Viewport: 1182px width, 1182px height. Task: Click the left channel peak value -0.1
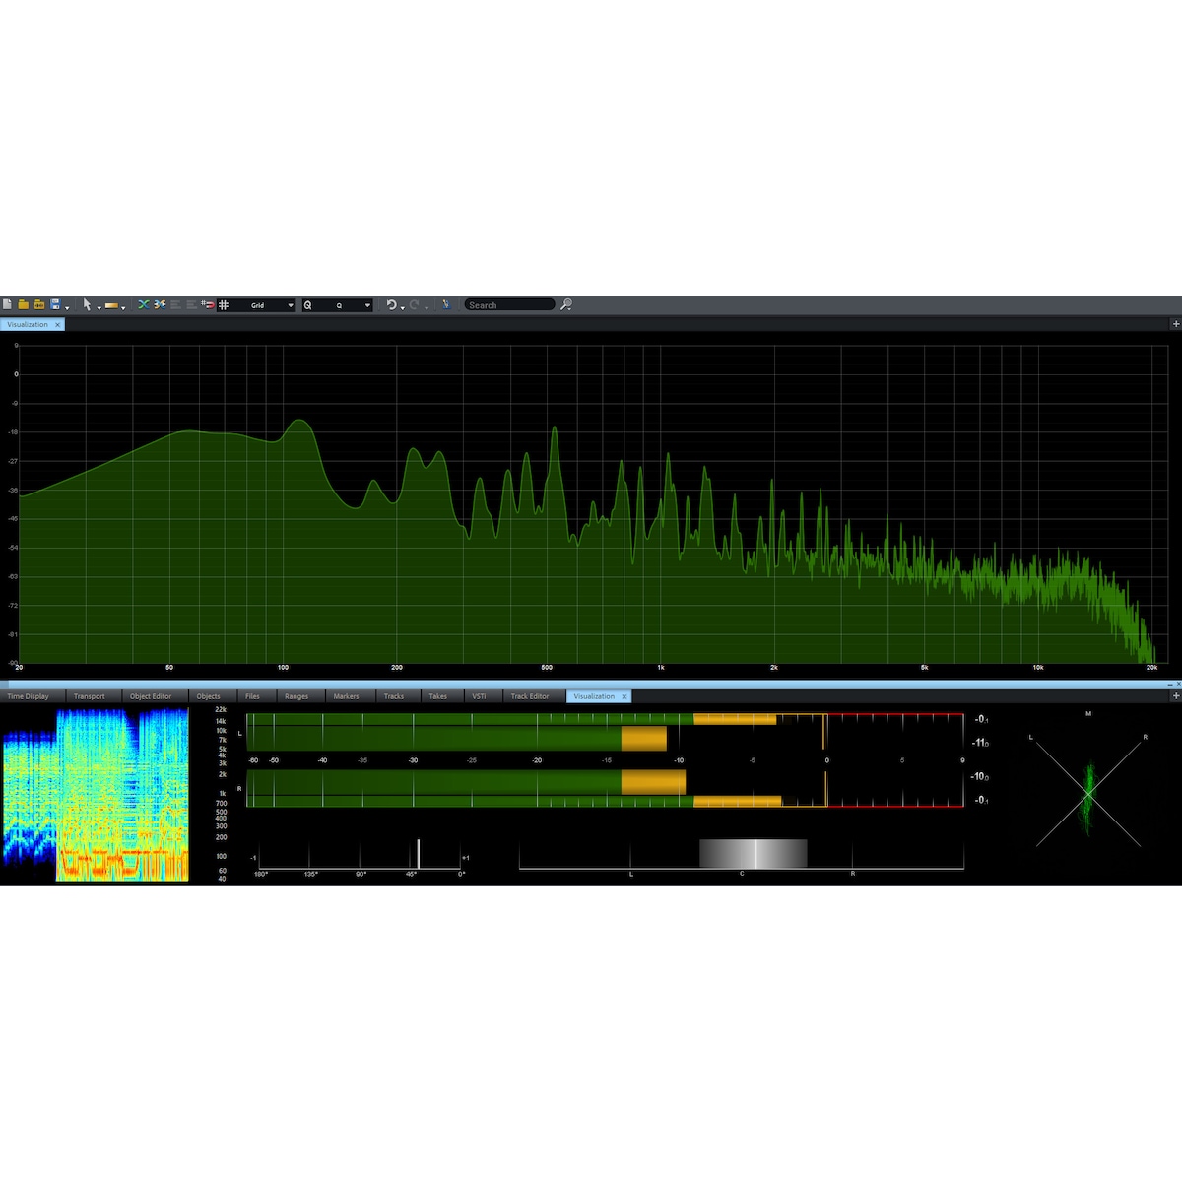tap(981, 719)
